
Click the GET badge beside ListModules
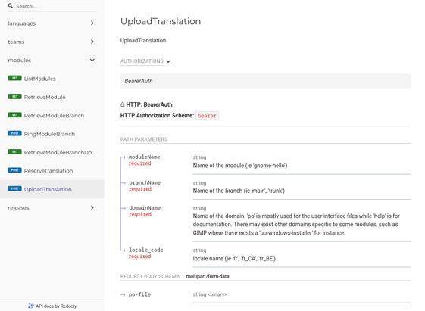click(14, 78)
